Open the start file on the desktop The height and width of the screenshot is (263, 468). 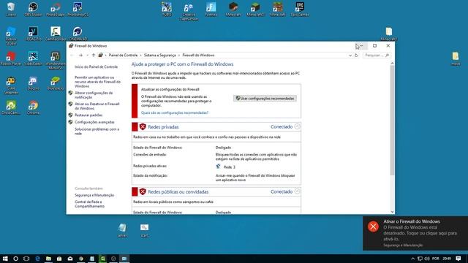point(144,230)
